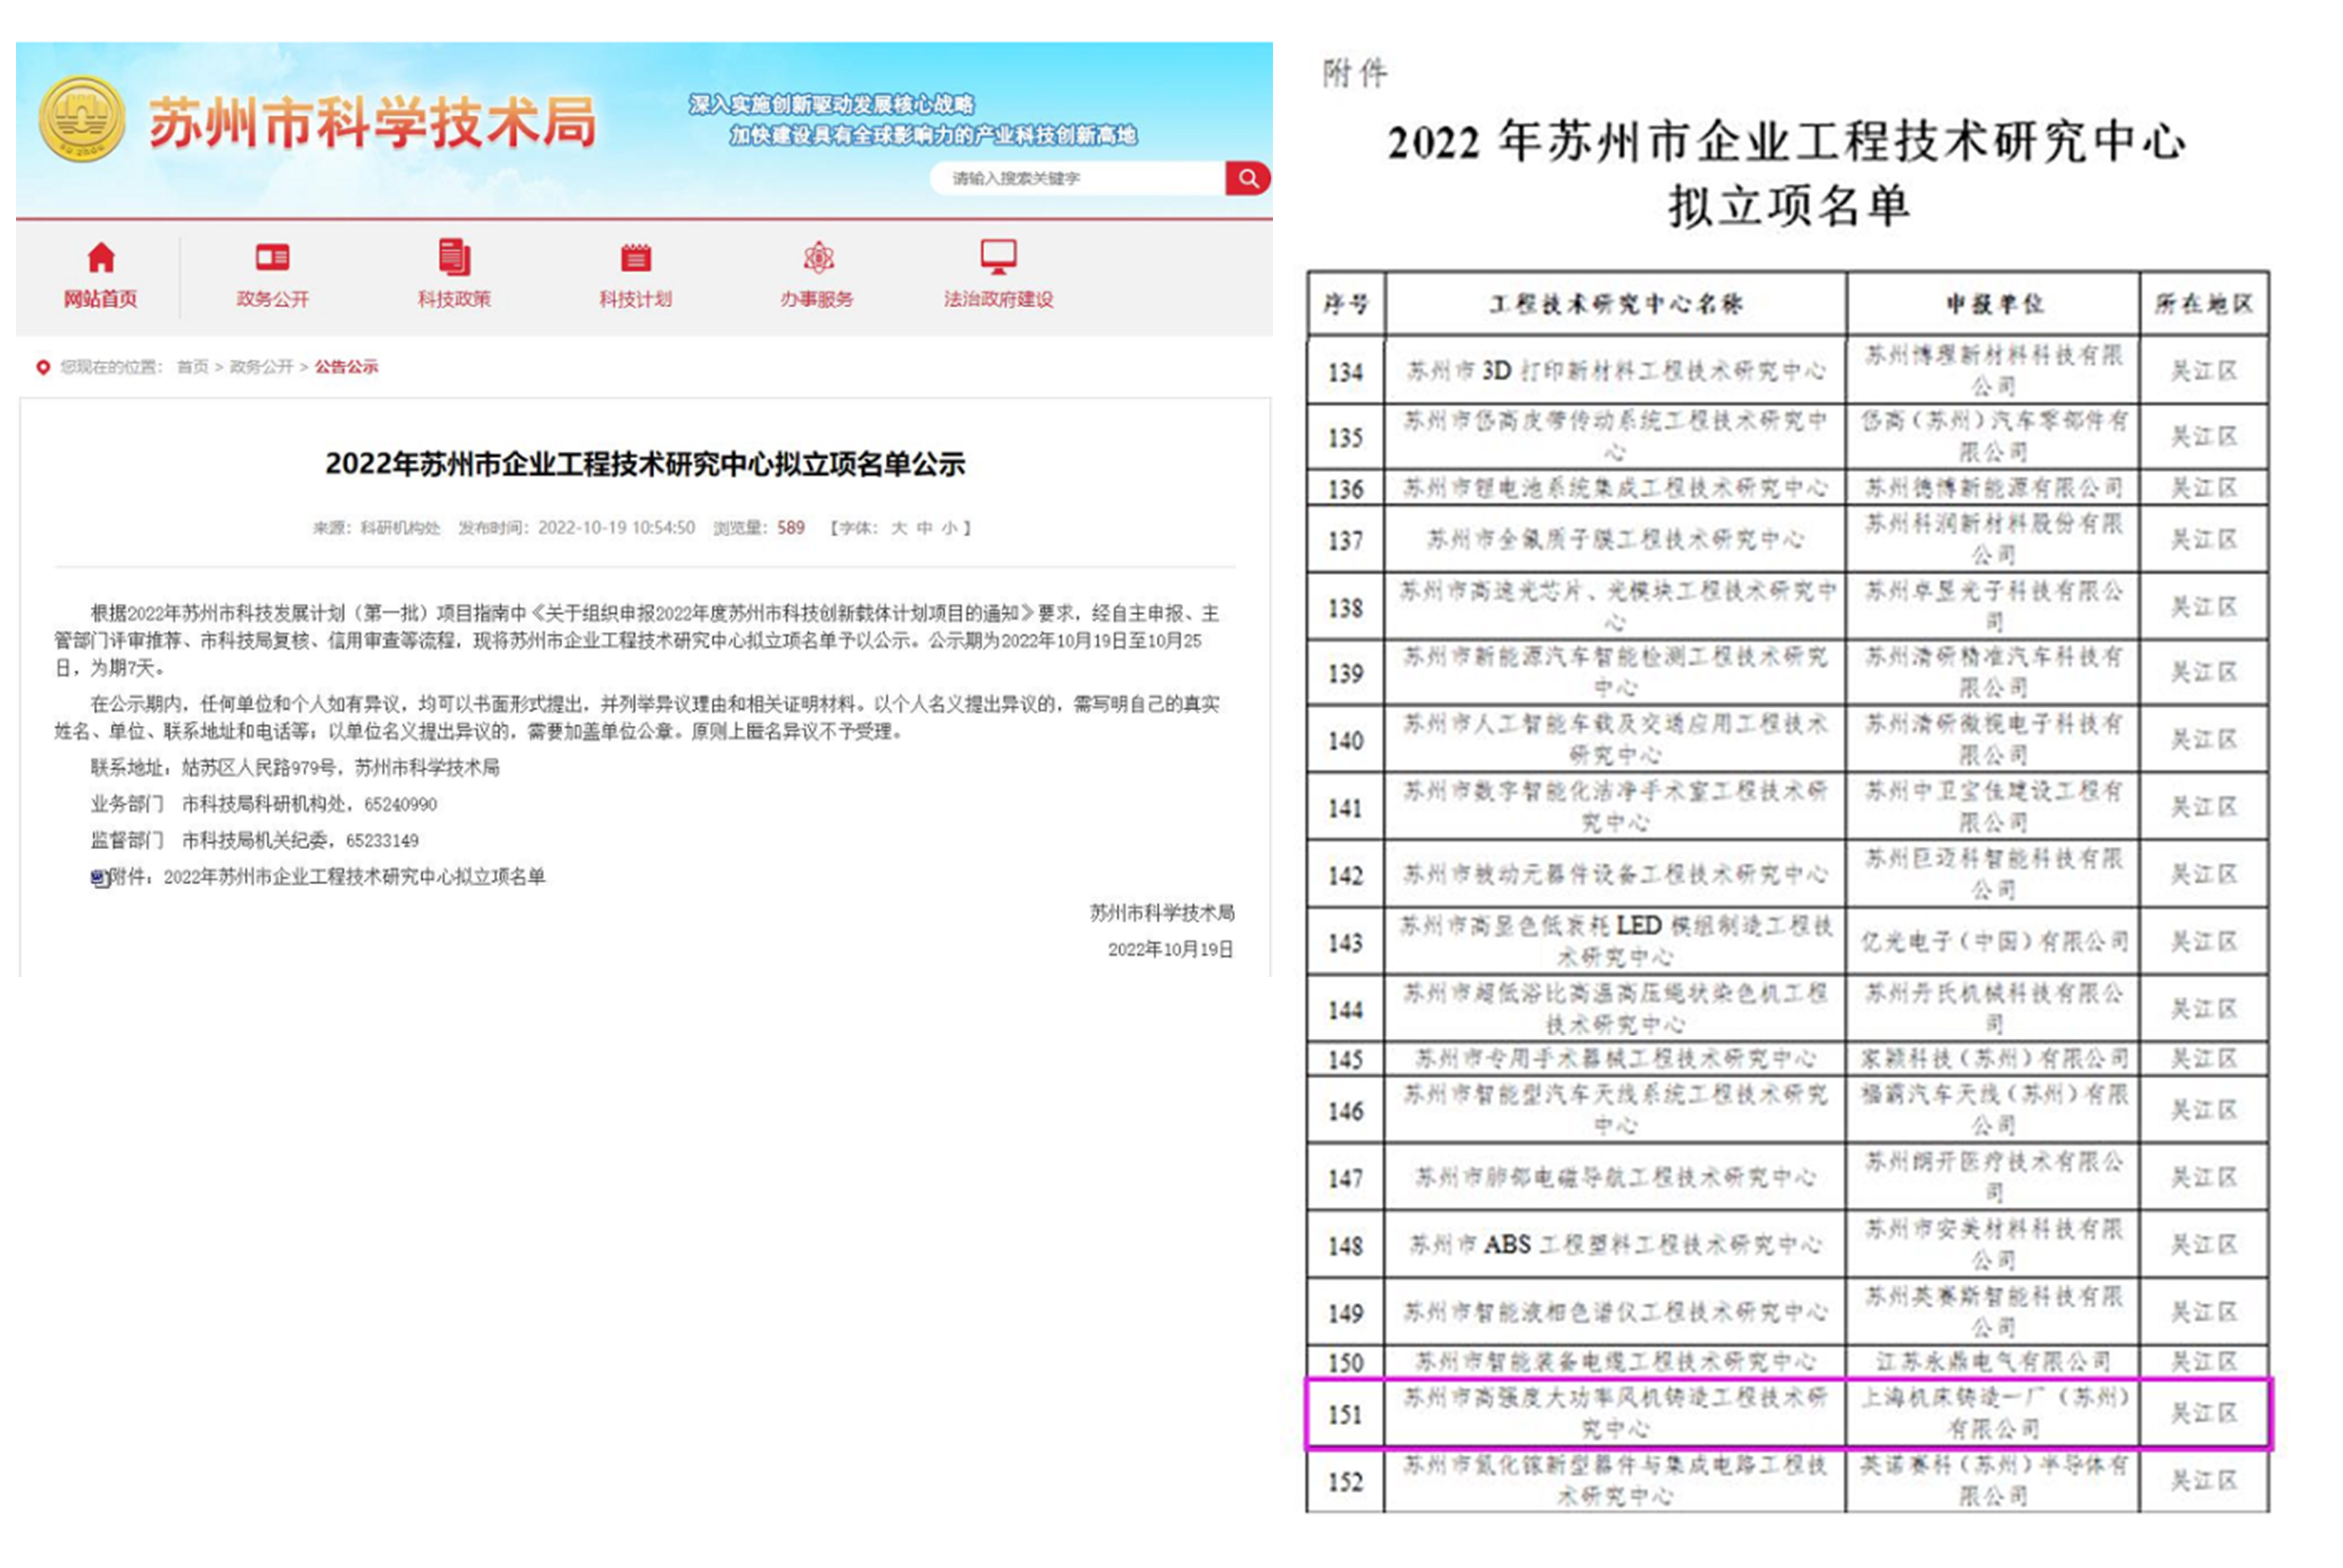Click highlighted table row number 151
Screen dimensions: 2343x1568
click(1345, 1414)
